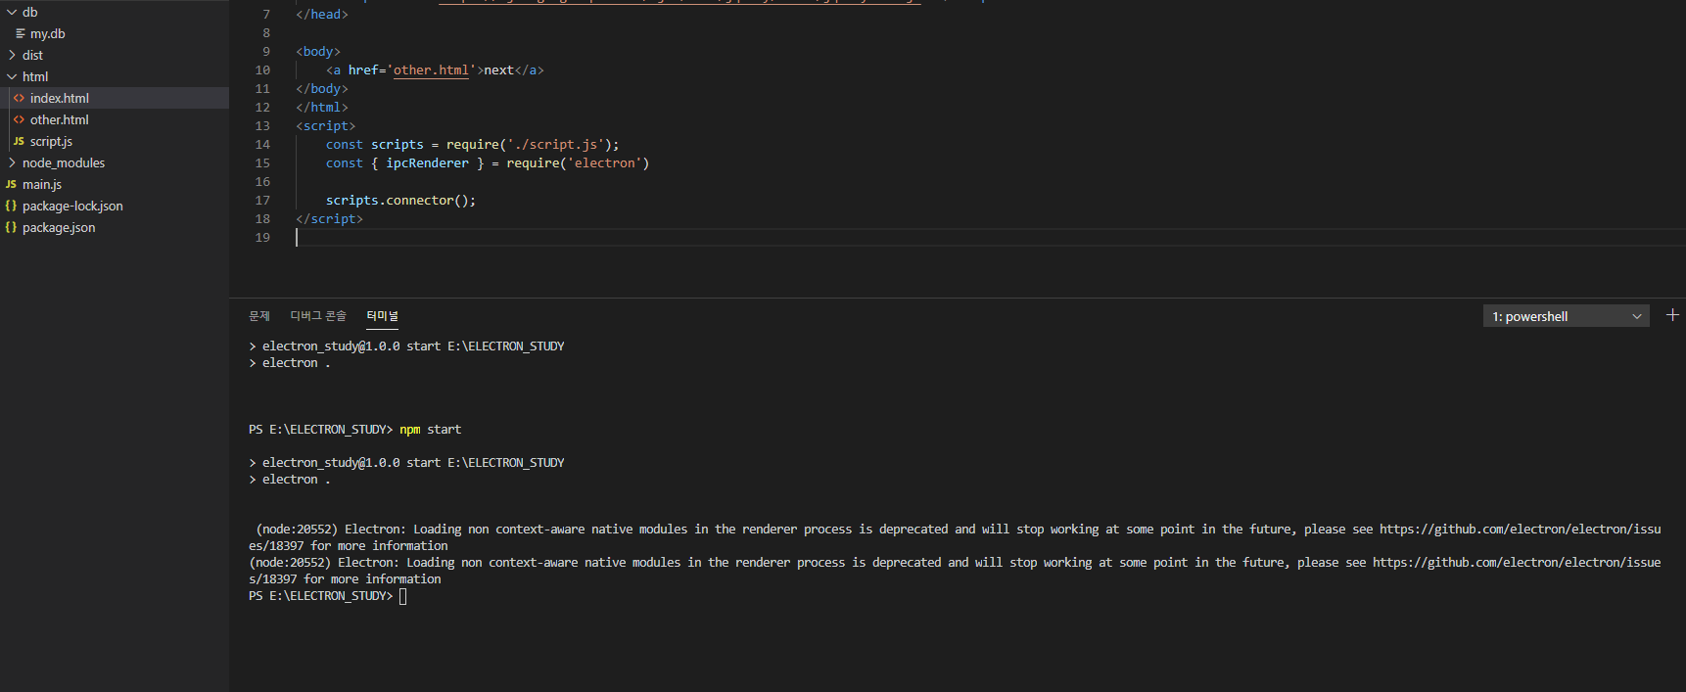The width and height of the screenshot is (1686, 692).
Task: Click 'scripts.connector();' text on line 17
Action: tap(400, 201)
